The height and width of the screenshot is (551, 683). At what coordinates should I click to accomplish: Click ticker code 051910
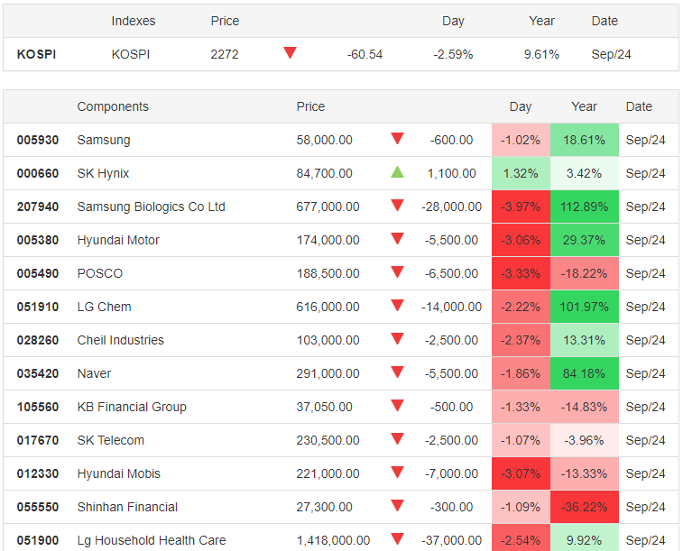(x=38, y=307)
